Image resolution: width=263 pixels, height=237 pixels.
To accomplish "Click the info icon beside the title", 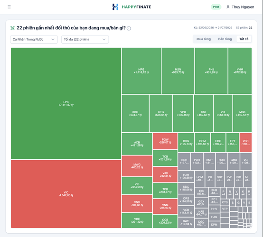I will point(129,28).
